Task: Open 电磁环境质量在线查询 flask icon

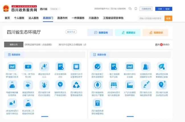Action: (x=12, y=85)
